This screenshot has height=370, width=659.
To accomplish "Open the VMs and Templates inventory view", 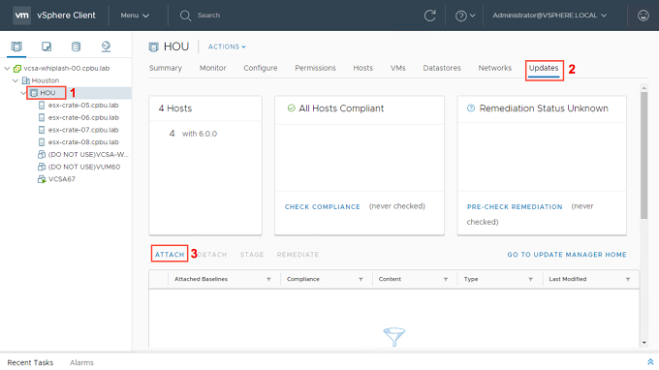I will point(47,46).
